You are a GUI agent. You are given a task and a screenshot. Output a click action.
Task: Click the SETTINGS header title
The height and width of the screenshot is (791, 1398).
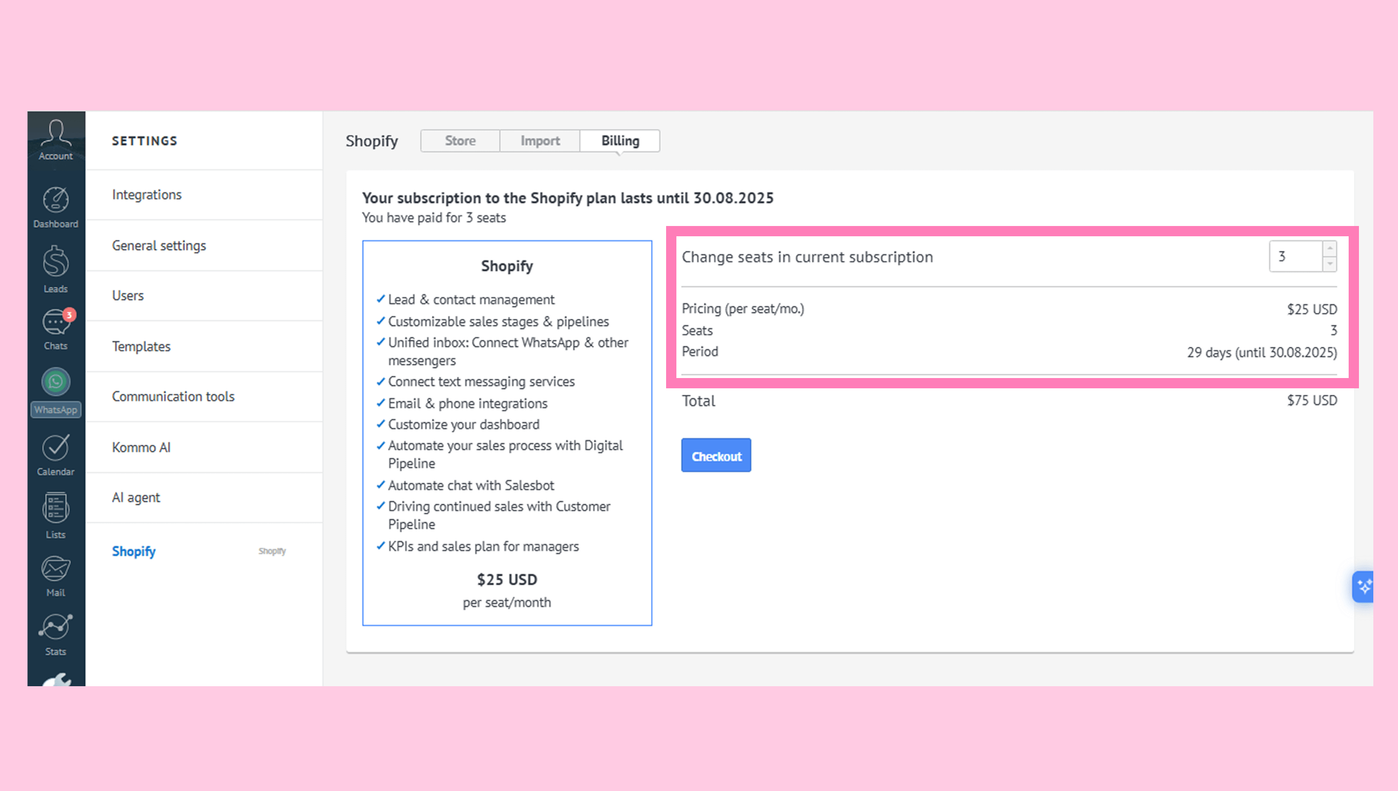(144, 141)
